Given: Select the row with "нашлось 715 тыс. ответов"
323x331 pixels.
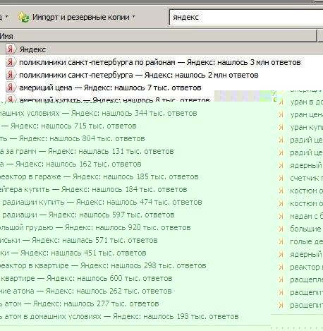Looking at the screenshot, I should 68,126.
